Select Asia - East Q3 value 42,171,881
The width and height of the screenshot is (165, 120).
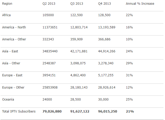[x=79, y=51]
